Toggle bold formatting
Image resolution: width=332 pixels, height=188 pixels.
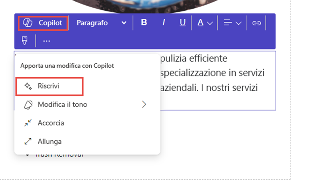coord(144,23)
